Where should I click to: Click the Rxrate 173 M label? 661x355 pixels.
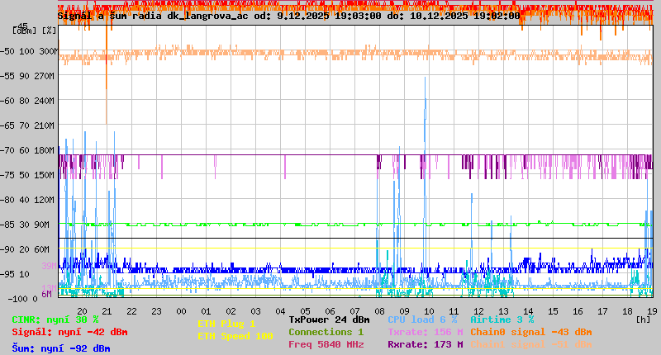[x=425, y=344]
